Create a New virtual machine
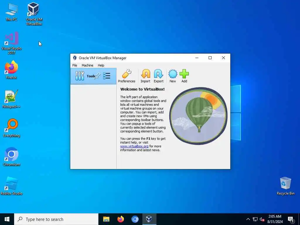Screen dimensions: 300x225 pyautogui.click(x=173, y=76)
